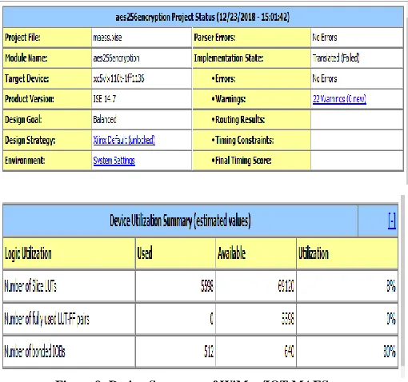Click the 640 available bonded IOBs value

(289, 352)
